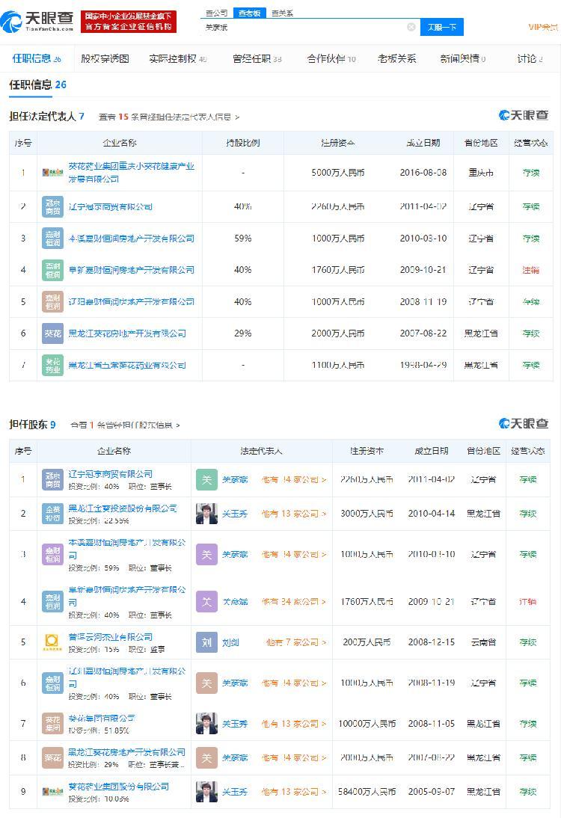Click the 黑龙江金葵投资 company logo

pyautogui.click(x=52, y=514)
